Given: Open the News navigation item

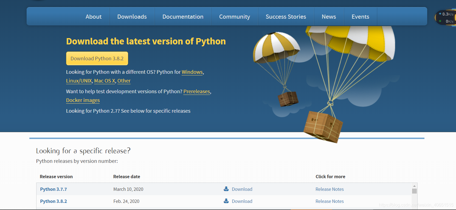Looking at the screenshot, I should (329, 17).
